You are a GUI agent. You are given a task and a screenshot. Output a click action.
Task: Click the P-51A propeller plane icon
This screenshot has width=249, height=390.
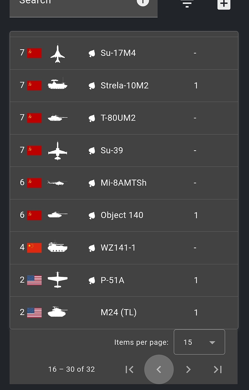pyautogui.click(x=58, y=280)
